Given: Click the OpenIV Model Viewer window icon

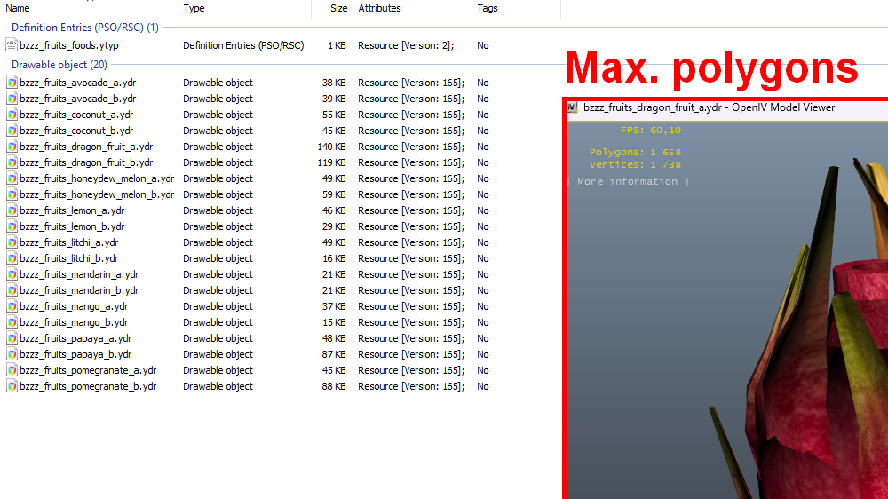Looking at the screenshot, I should [572, 107].
